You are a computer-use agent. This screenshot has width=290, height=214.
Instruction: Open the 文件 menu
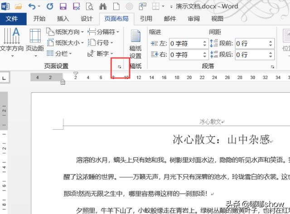tap(12, 19)
